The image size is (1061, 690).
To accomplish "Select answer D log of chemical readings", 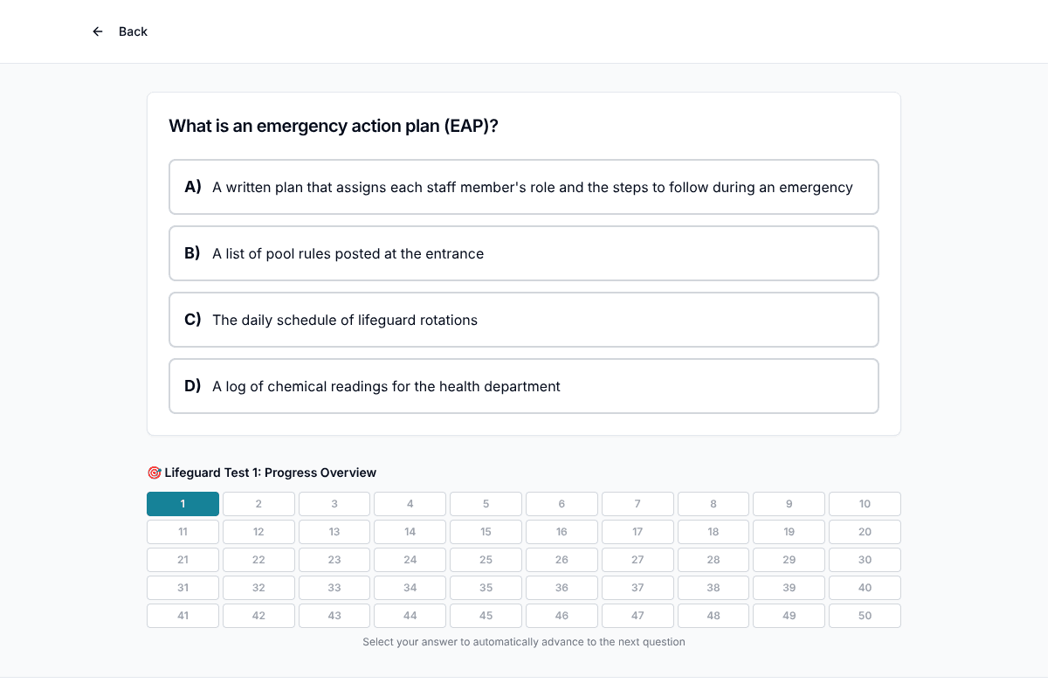I will [x=524, y=386].
